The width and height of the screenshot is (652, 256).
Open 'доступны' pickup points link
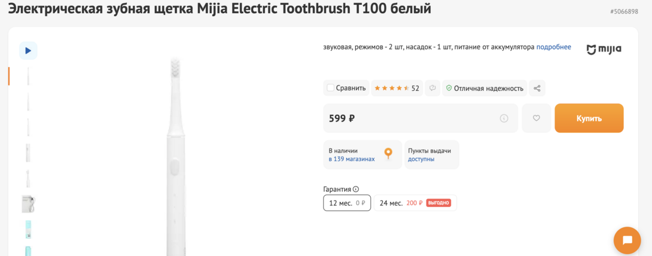point(421,159)
